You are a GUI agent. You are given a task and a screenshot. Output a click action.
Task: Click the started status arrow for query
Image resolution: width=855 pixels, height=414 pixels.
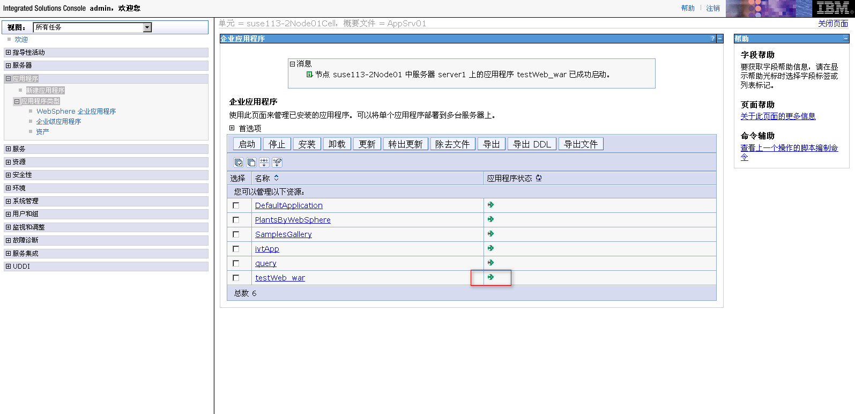(x=490, y=263)
